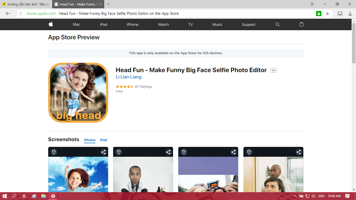Screen dimensions: 356x200
Task: Click share icon on first screenshot
Action: [x=103, y=152]
